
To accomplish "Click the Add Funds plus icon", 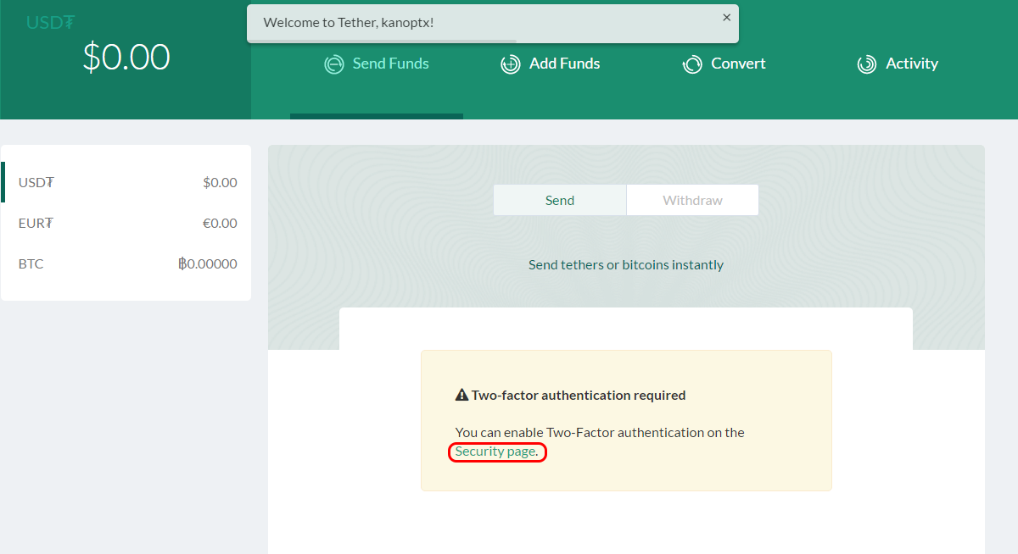I will pyautogui.click(x=510, y=64).
